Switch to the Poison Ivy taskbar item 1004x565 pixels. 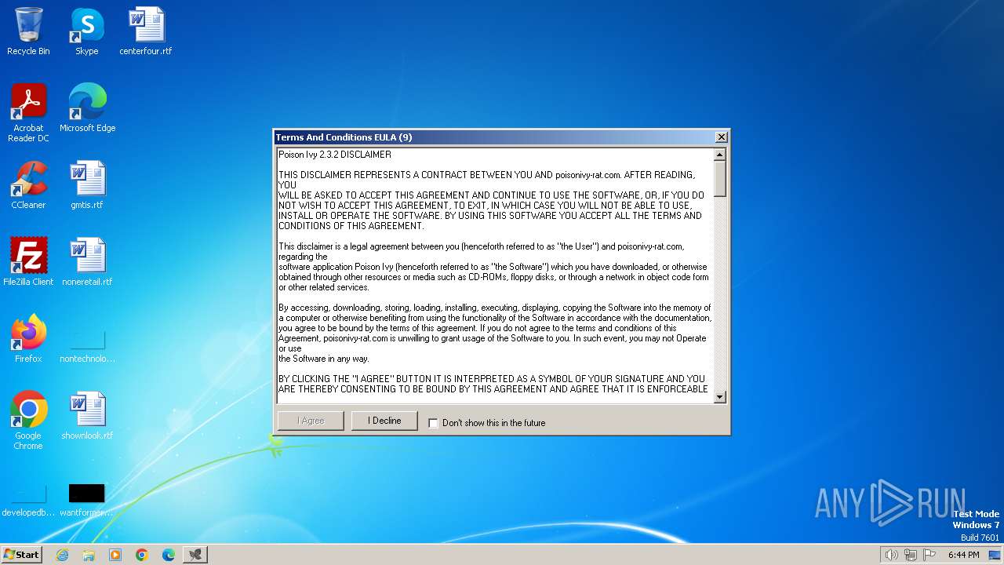pos(195,555)
